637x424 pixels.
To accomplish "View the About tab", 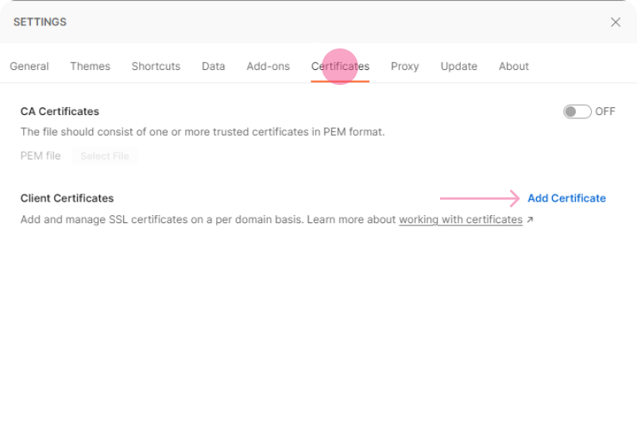I will [x=513, y=67].
